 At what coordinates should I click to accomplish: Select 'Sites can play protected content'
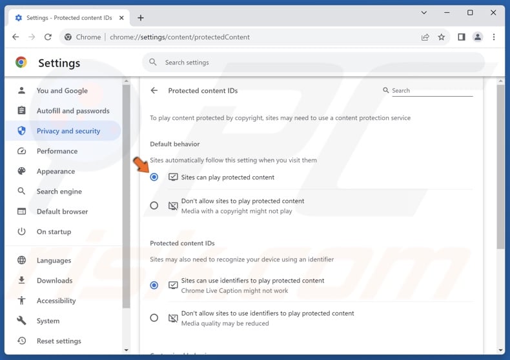154,177
